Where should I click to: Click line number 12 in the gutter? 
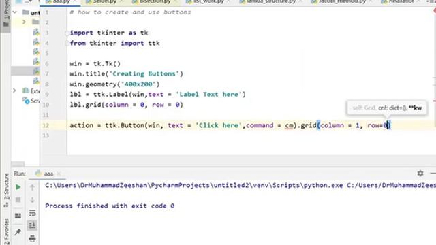pos(46,125)
